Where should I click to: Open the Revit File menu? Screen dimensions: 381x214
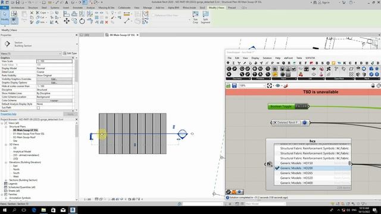tap(4, 8)
